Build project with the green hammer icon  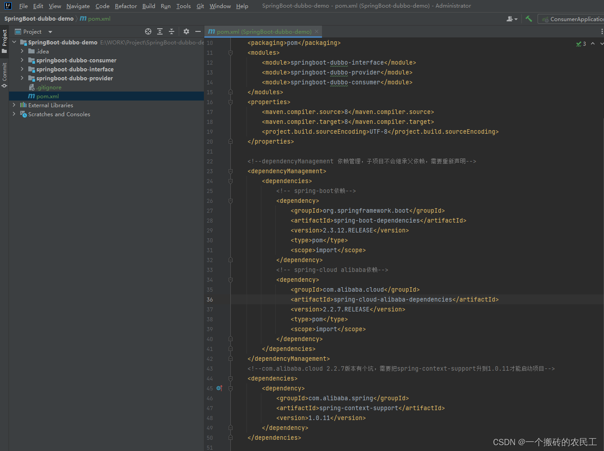(x=529, y=19)
